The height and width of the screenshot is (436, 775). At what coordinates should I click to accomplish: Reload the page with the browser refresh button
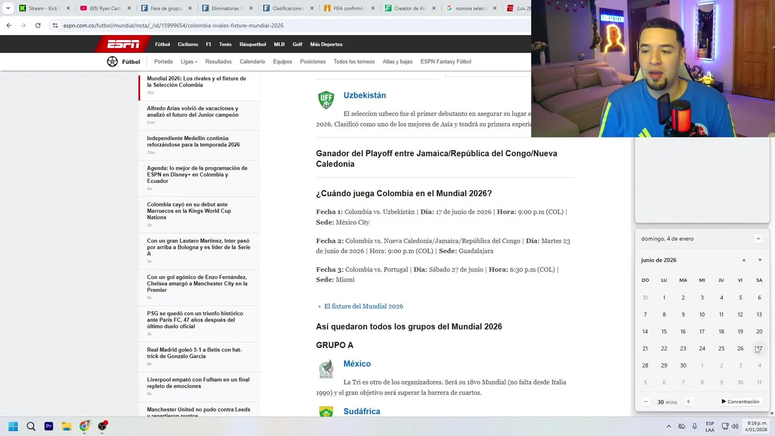coord(38,25)
